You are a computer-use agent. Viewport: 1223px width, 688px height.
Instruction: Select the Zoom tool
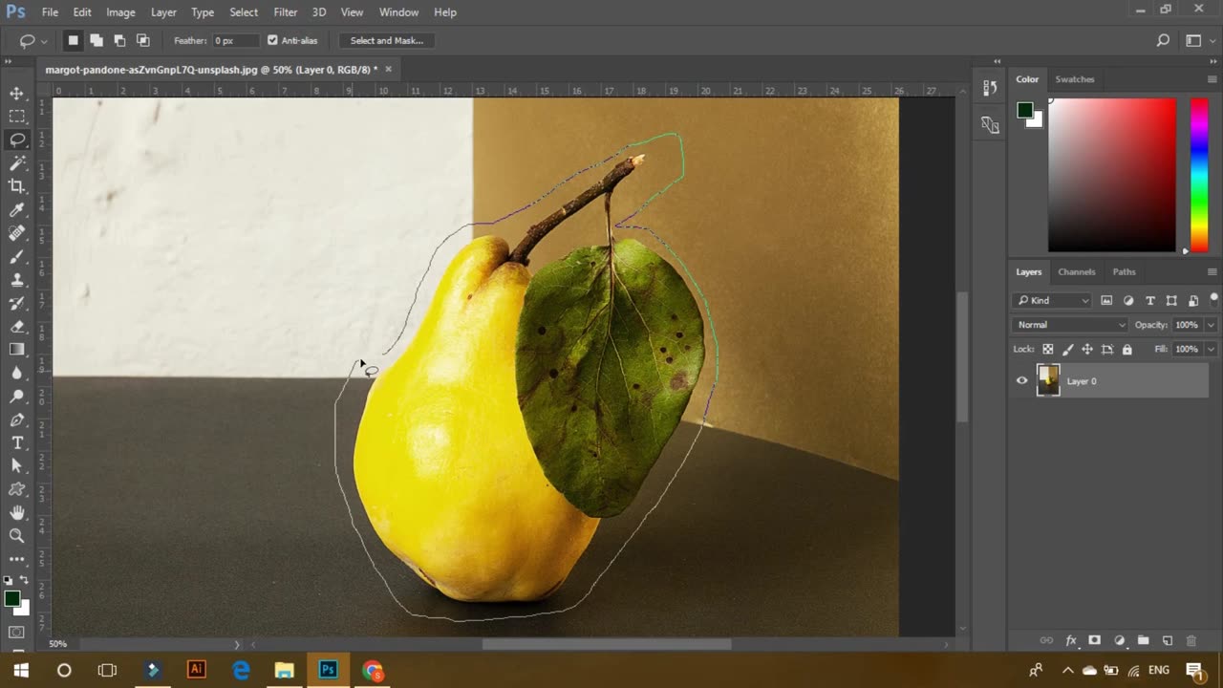[x=17, y=536]
